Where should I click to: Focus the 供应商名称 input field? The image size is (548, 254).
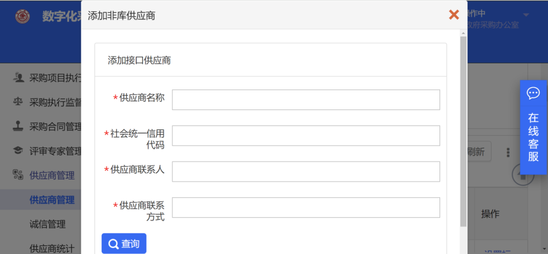305,100
